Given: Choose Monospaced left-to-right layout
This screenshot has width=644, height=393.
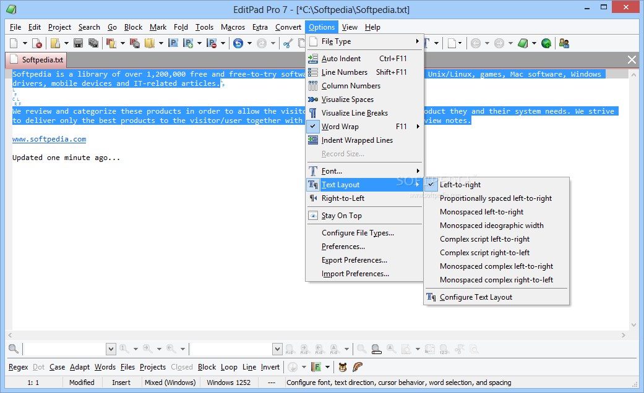Looking at the screenshot, I should pyautogui.click(x=497, y=212).
